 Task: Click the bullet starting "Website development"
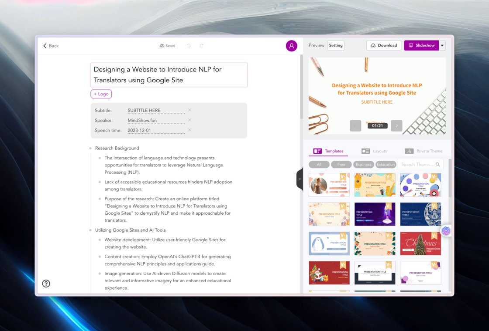tap(165, 243)
